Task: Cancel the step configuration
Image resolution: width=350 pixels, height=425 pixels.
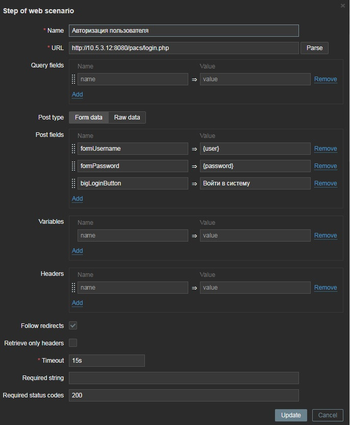Action: click(x=328, y=415)
